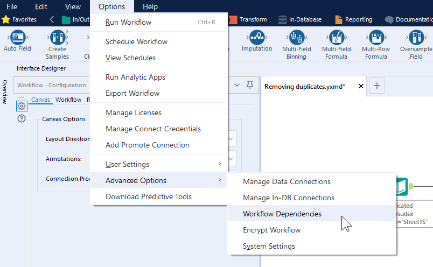Select the Create Samples tool
The width and height of the screenshot is (433, 267).
(57, 38)
